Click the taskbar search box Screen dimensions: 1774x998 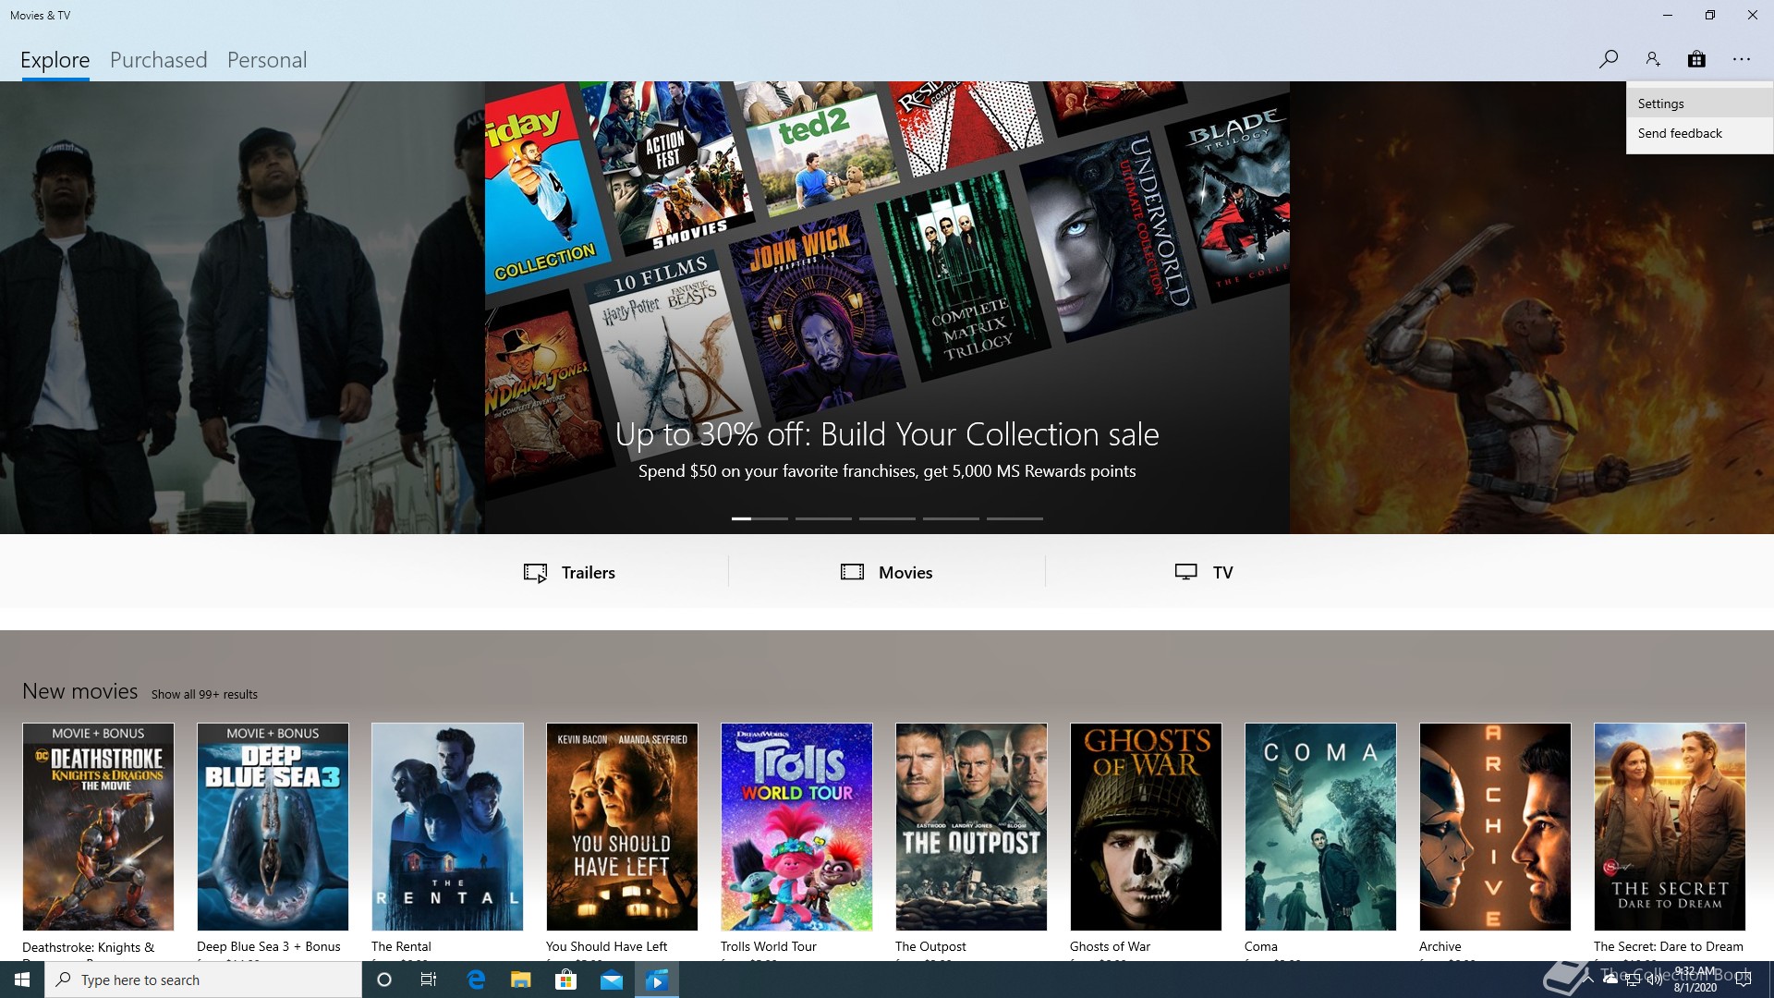point(203,980)
